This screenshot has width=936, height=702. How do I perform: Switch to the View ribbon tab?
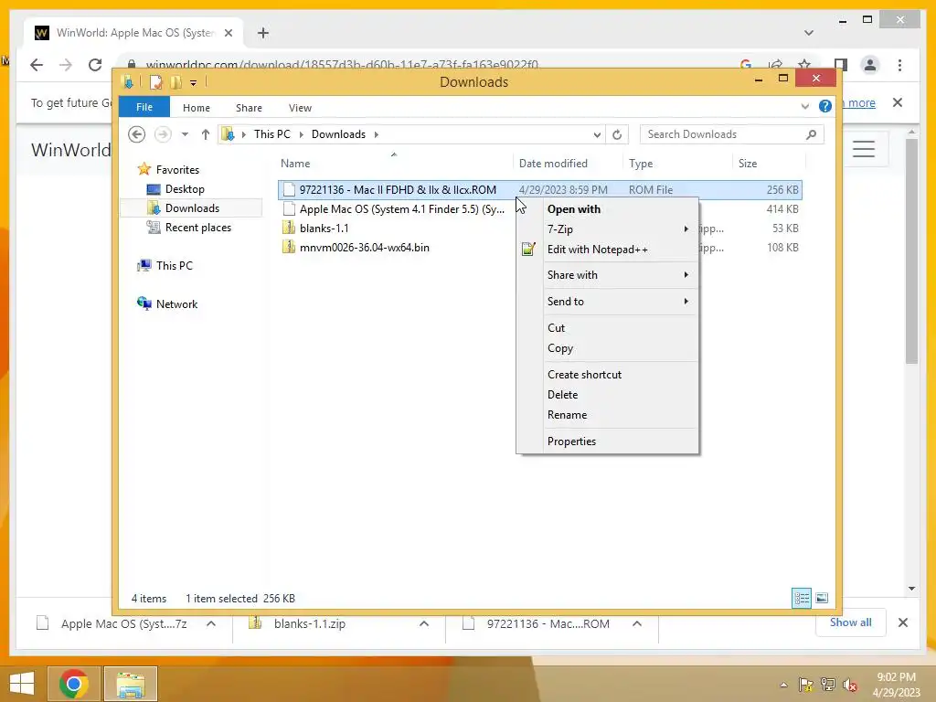click(x=300, y=108)
